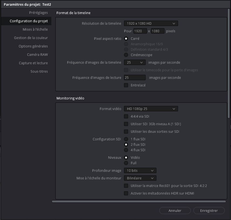Open Profondeur image dropdown
The width and height of the screenshot is (231, 220).
click(140, 171)
